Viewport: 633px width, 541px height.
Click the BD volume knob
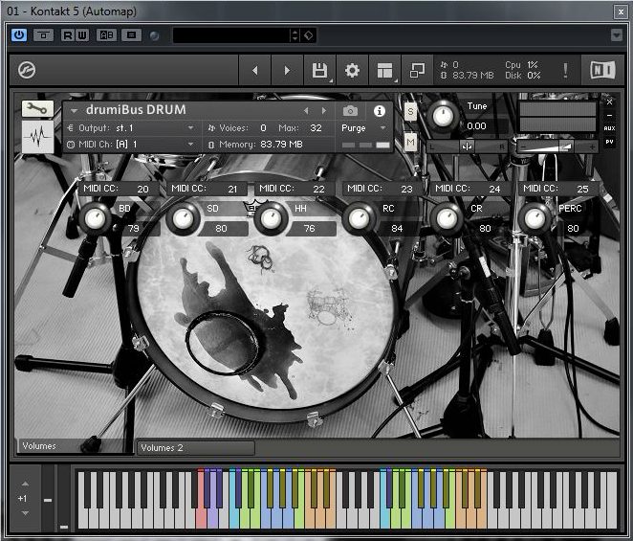pyautogui.click(x=95, y=219)
